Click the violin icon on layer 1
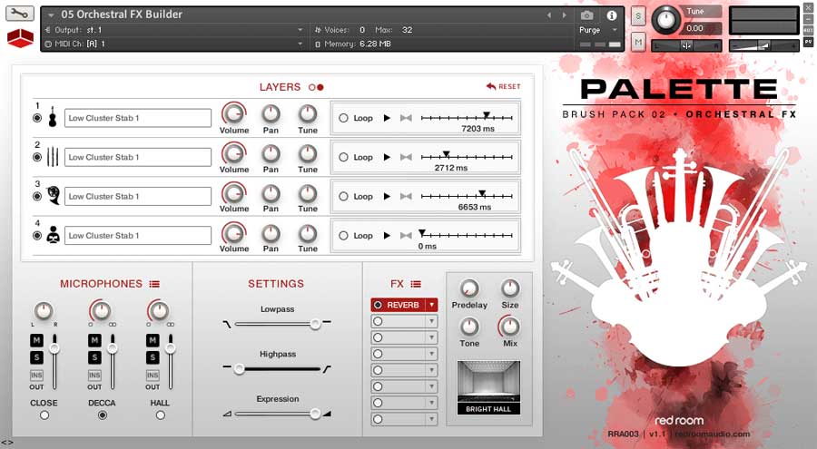The width and height of the screenshot is (817, 449). (52, 118)
